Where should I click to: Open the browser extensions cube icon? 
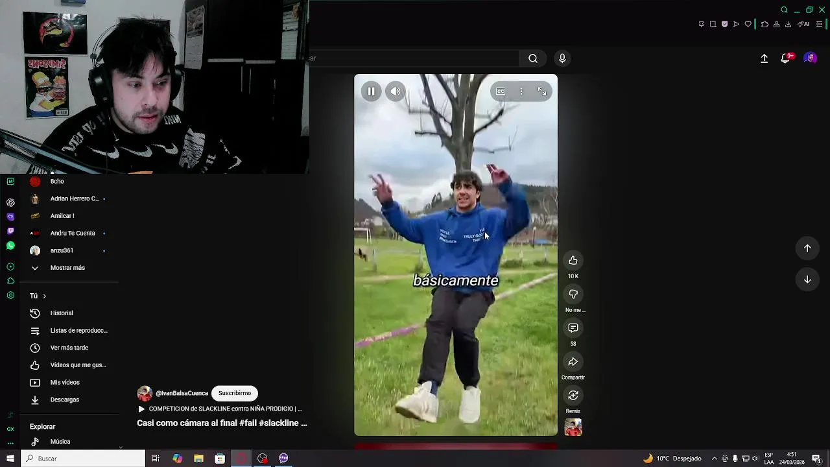(765, 24)
